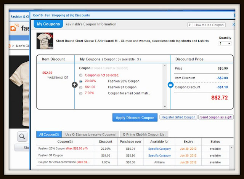Viewport: 244px width, 179px height.
Task: Open How to Use Coupon help
Action: (x=209, y=25)
